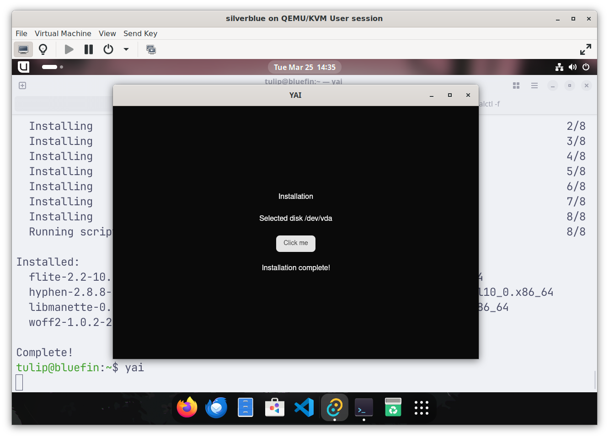Click the "Running scrip" terminal line
609x438 pixels.
click(x=71, y=232)
